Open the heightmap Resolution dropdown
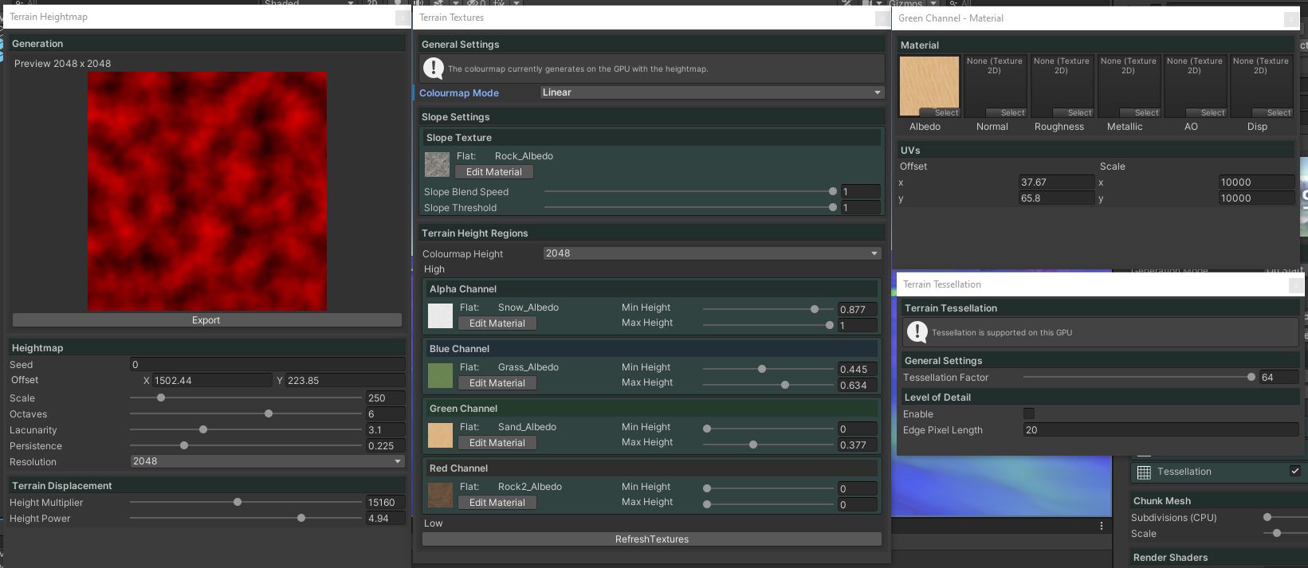1308x568 pixels. (x=266, y=461)
